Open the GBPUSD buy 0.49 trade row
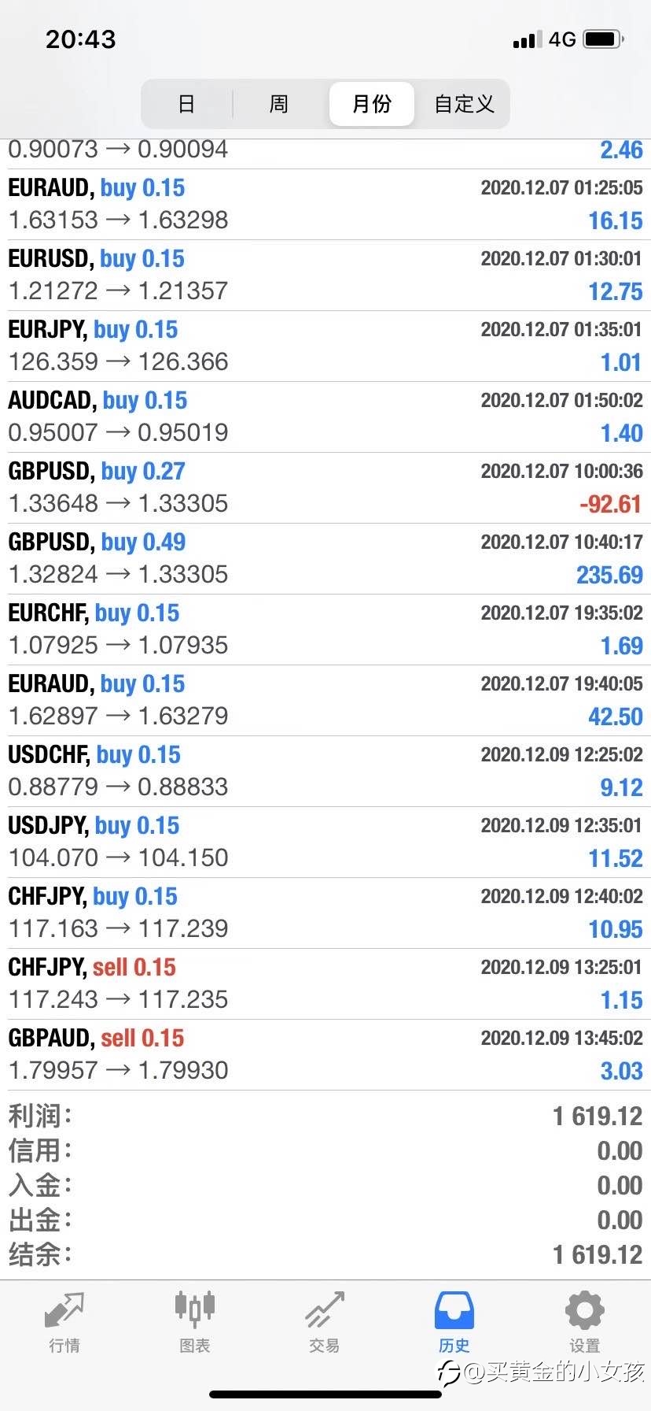 (x=325, y=559)
